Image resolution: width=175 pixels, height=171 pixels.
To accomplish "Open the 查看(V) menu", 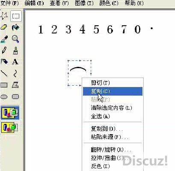I will pos(59,3).
